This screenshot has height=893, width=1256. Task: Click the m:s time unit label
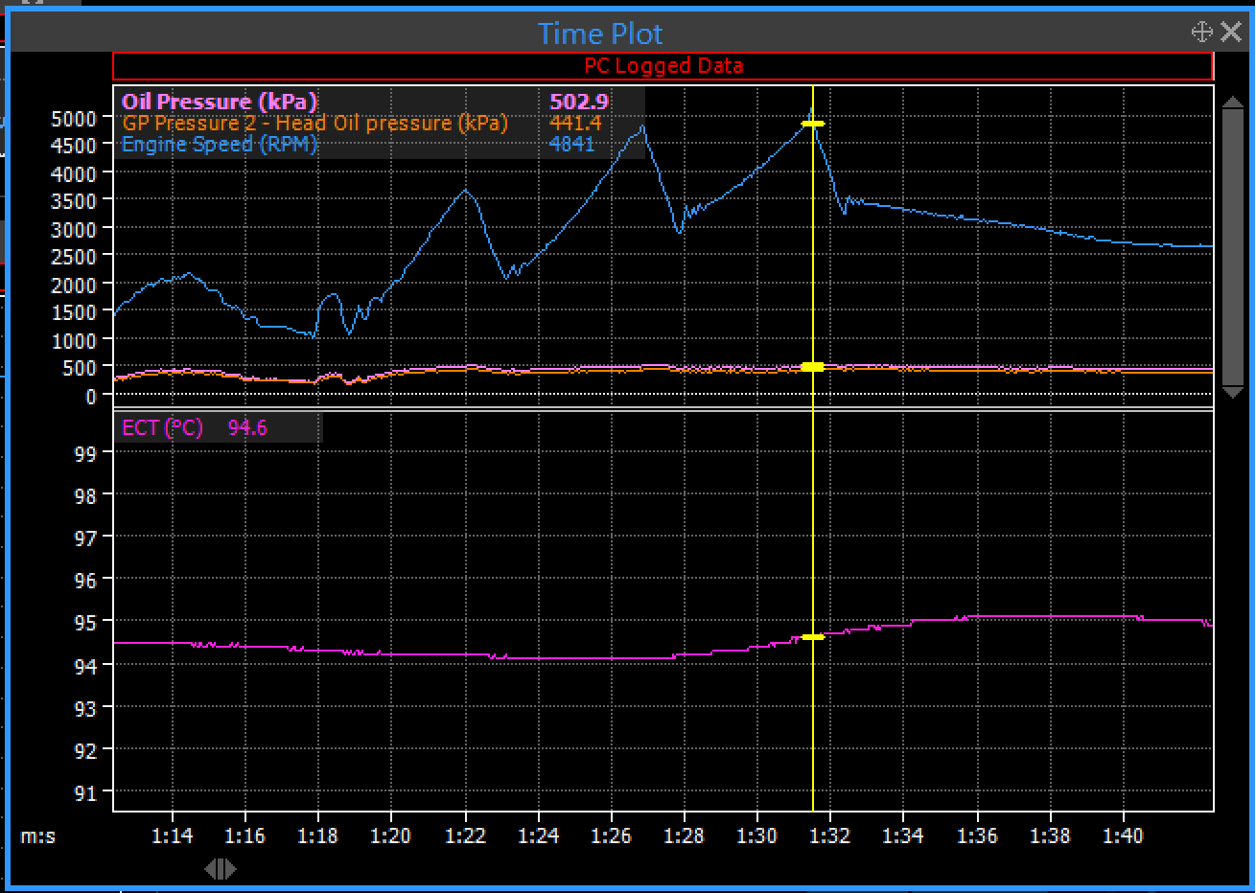point(38,836)
